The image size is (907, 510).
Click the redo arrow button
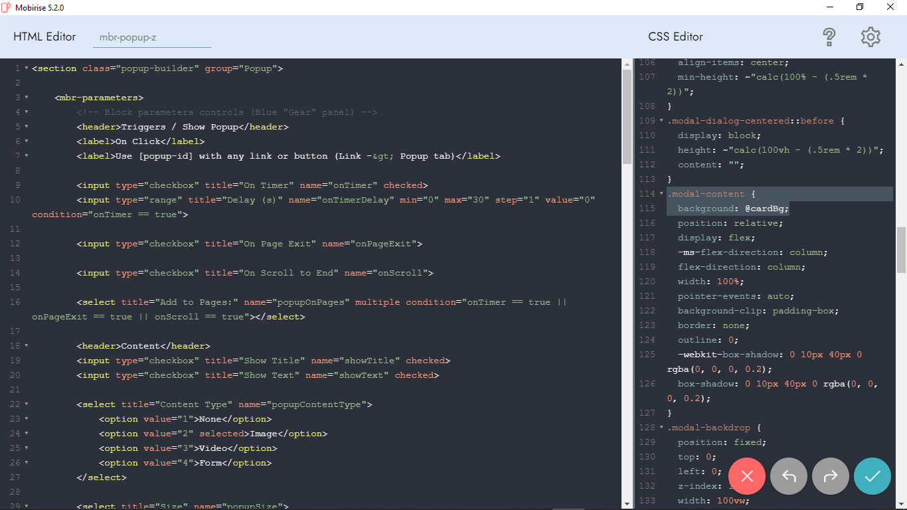tap(831, 476)
